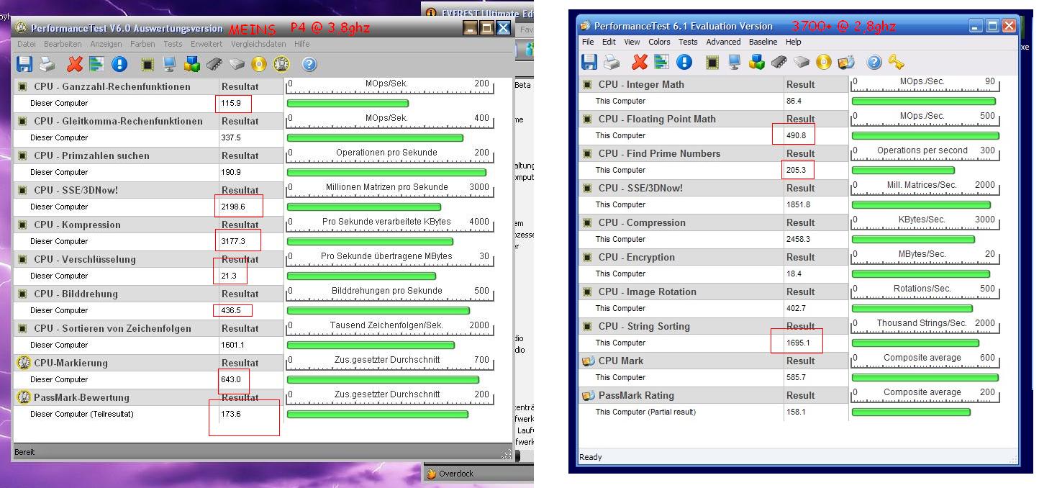The height and width of the screenshot is (488, 1057).
Task: Click the green result bar under CPU - Integer Math
Action: (x=924, y=101)
